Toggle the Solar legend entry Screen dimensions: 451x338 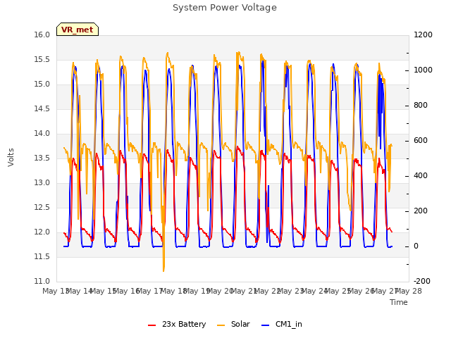point(233,324)
